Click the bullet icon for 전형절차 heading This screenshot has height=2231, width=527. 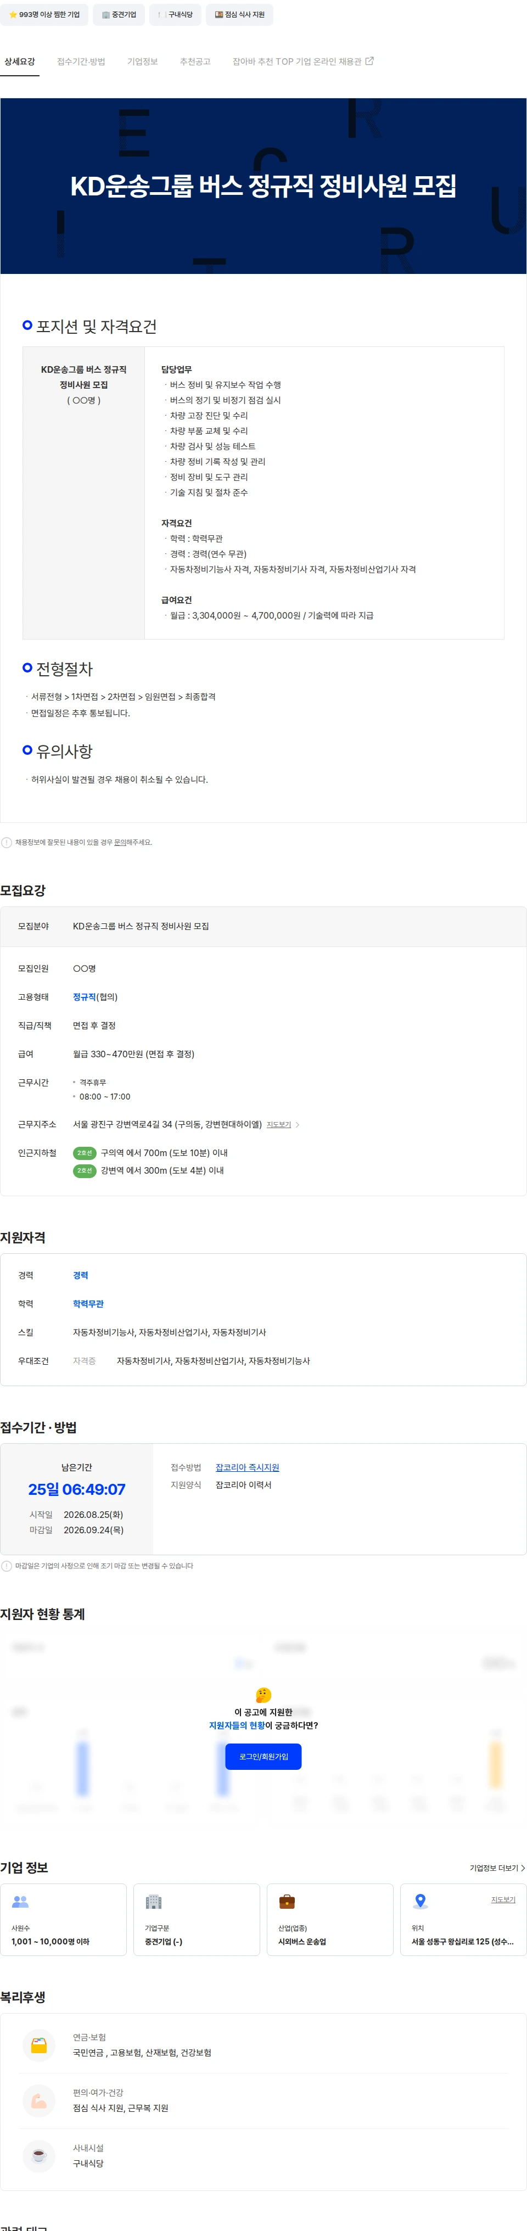coord(27,668)
